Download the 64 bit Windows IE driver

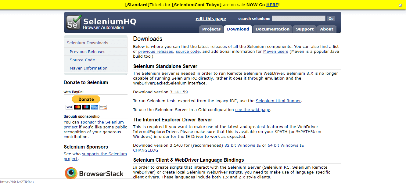(286, 145)
